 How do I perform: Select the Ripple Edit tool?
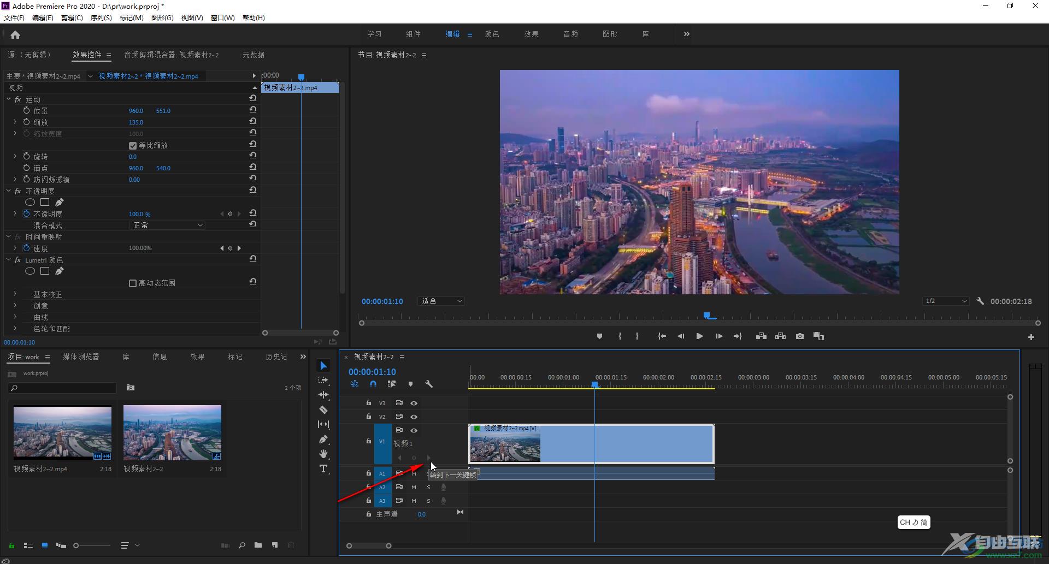(323, 395)
